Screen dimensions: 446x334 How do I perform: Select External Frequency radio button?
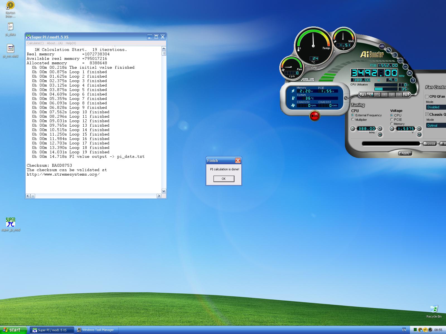tap(353, 115)
